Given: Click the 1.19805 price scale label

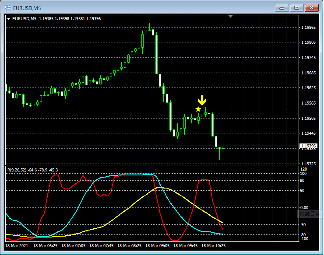Looking at the screenshot, I should pos(309,42).
